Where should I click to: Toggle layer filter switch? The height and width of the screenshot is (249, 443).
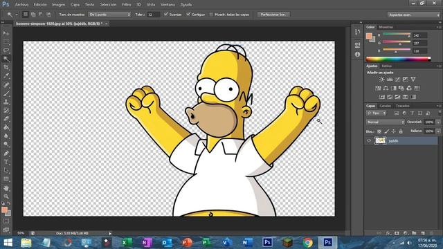tap(440, 113)
